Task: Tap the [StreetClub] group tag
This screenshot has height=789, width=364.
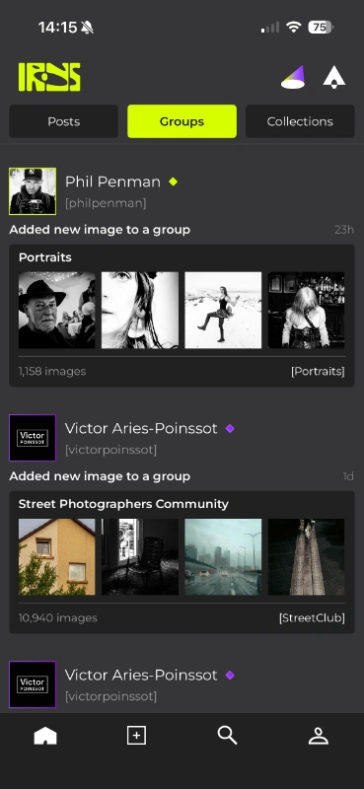Action: pos(312,618)
